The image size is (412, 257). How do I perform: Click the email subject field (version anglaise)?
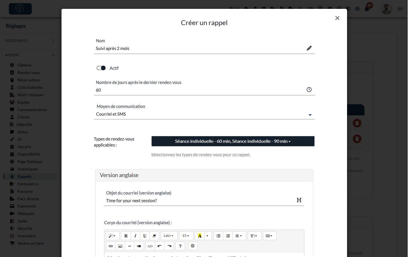204,201
